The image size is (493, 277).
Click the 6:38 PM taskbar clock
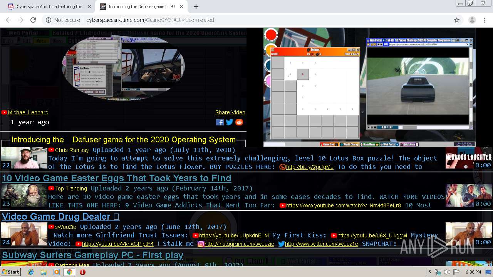pos(473,272)
